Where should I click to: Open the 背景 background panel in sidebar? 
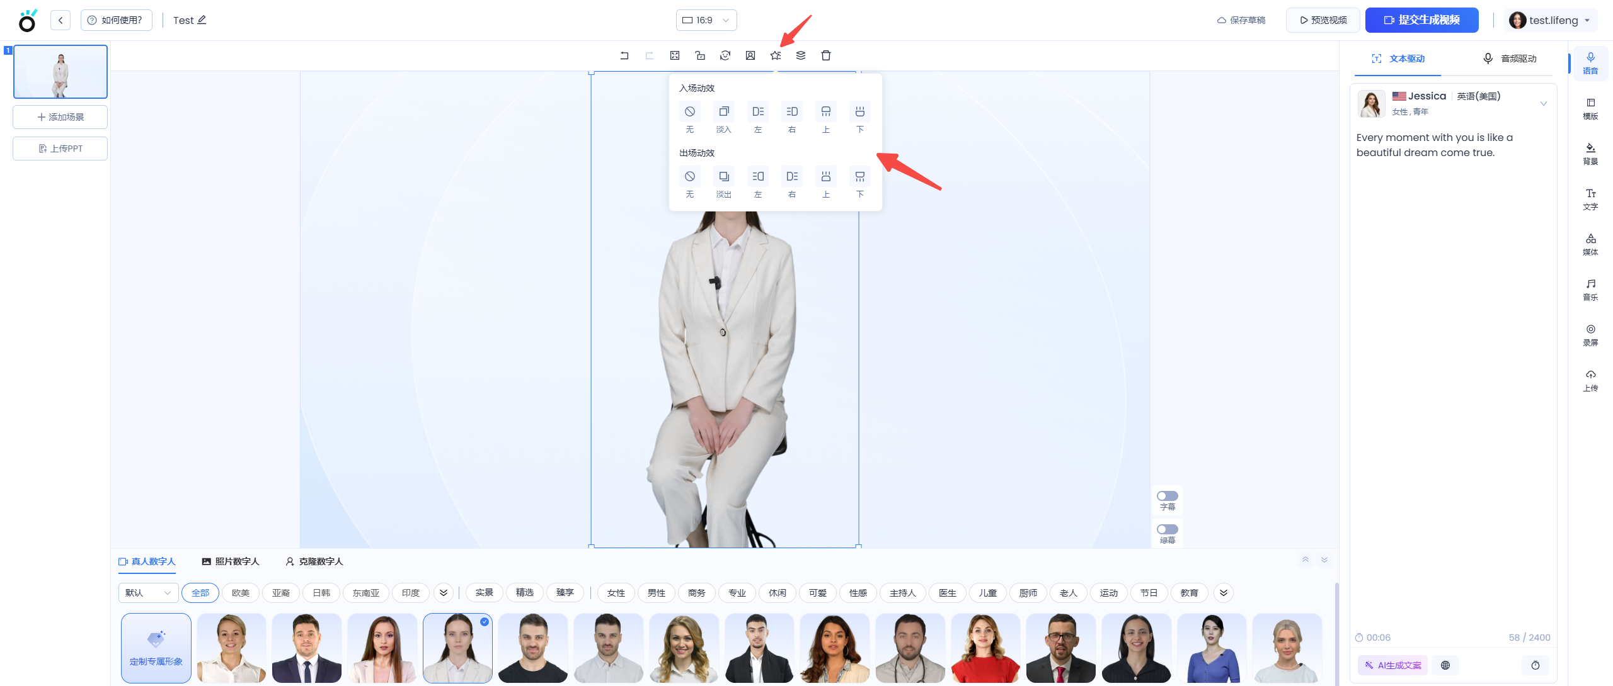1590,153
